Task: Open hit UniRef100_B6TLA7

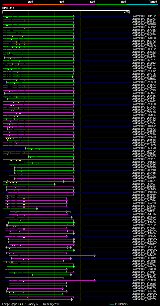Action: click(x=143, y=44)
